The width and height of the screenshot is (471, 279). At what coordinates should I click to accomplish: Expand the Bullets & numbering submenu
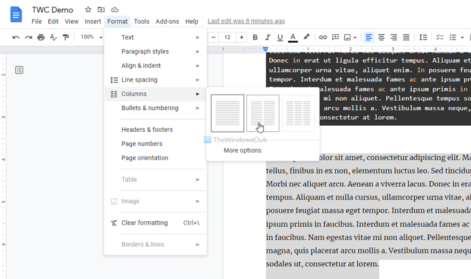[155, 108]
